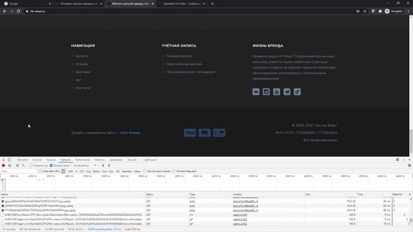This screenshot has height=232, width=413.
Task: Toggle Blocked Requests checkbox
Action: tap(174, 171)
